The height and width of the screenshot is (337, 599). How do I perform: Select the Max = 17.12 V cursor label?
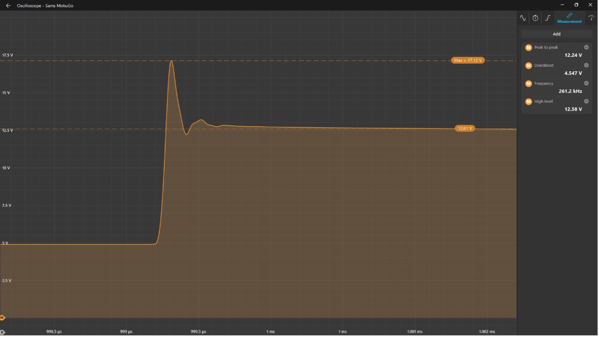coord(467,60)
